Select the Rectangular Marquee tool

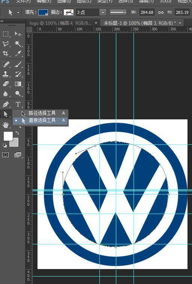click(x=6, y=34)
